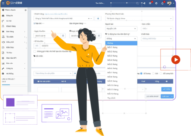Open the calendar picker for Ngày hóa đơn

tap(63, 36)
